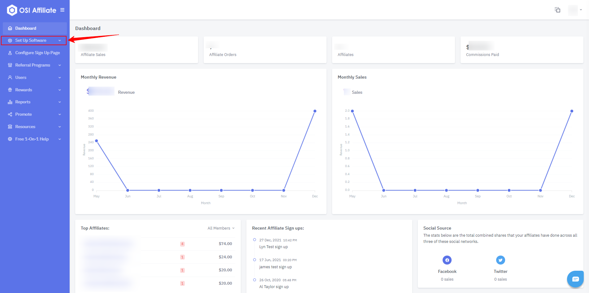Click the Free 1-On-1 Help lifebuoy icon
Image resolution: width=589 pixels, height=293 pixels.
click(x=10, y=139)
